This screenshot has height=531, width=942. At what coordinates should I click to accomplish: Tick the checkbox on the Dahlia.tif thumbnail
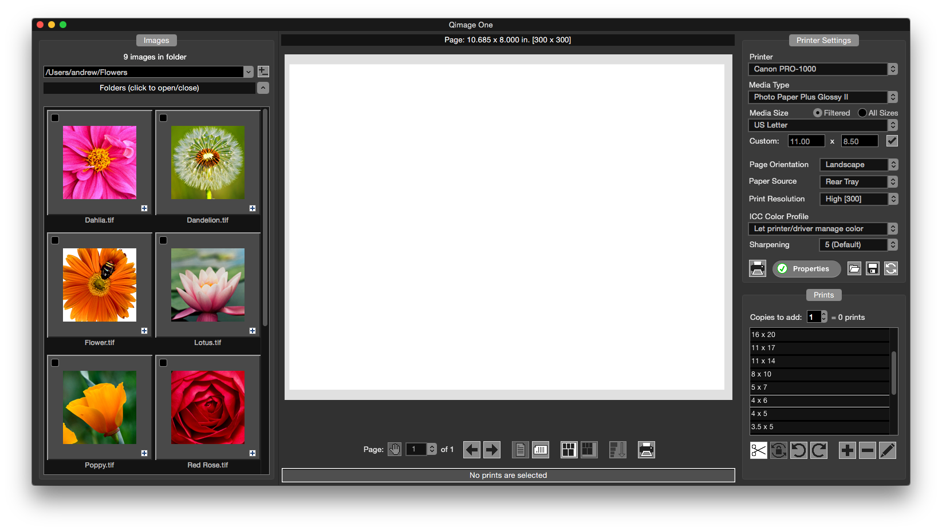tap(55, 118)
